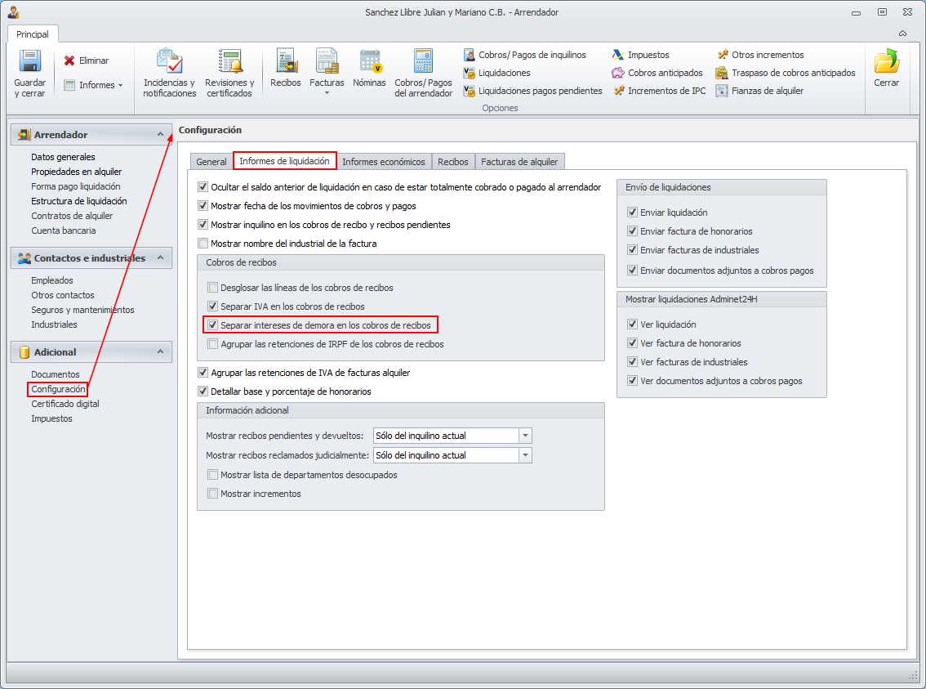Toggle Mostrar fecha de los movimientos

coord(203,206)
